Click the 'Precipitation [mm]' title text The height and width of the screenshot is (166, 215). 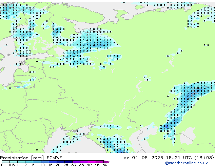22,158
